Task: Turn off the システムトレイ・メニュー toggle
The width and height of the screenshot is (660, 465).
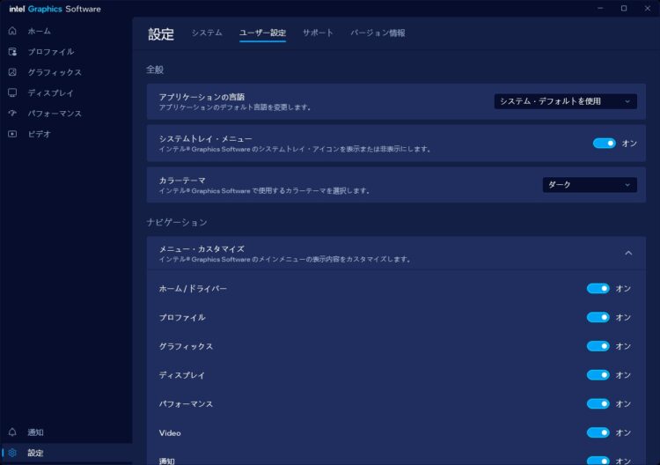Action: (604, 144)
